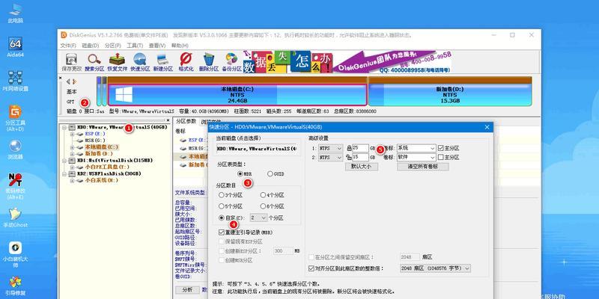The image size is (599, 299).
Task: Click the 分析 analyze button
Action: click(187, 289)
